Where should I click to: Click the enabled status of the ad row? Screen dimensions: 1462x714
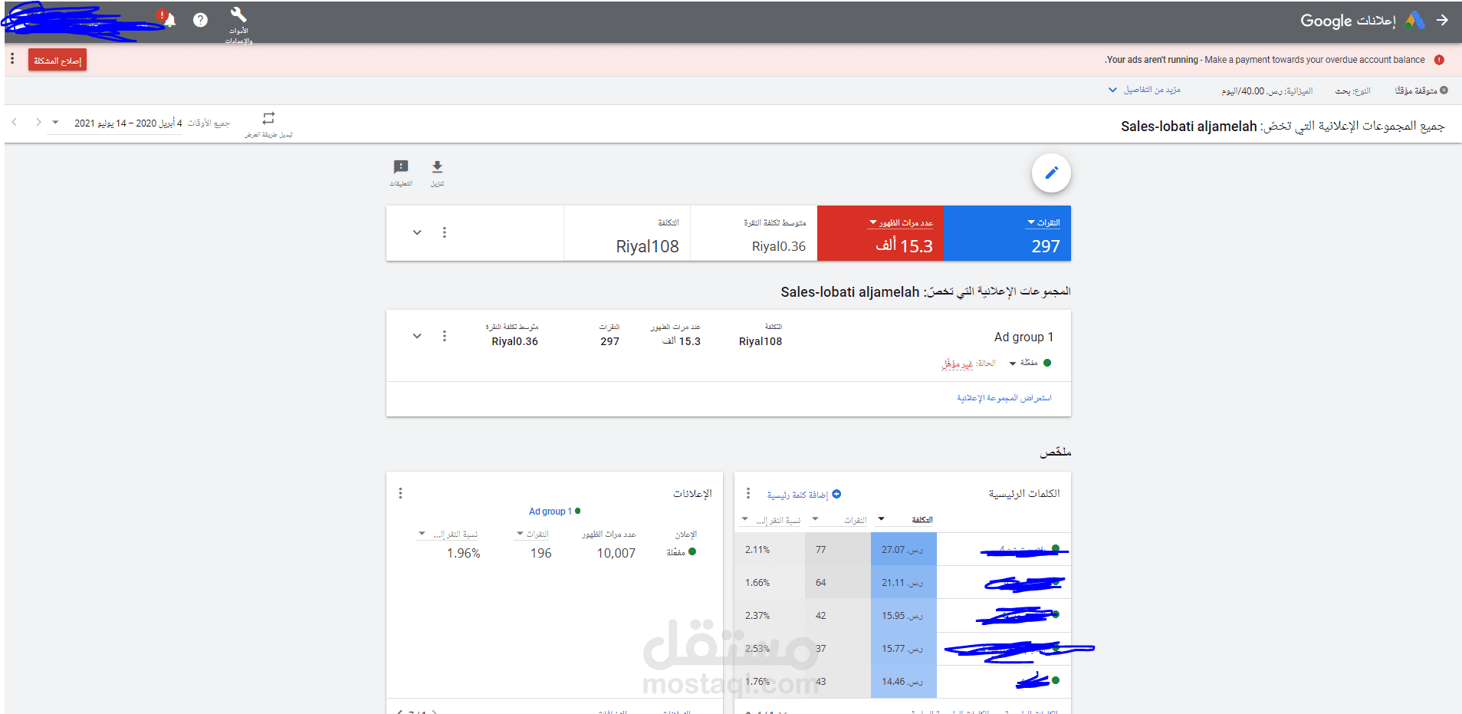[x=681, y=552]
